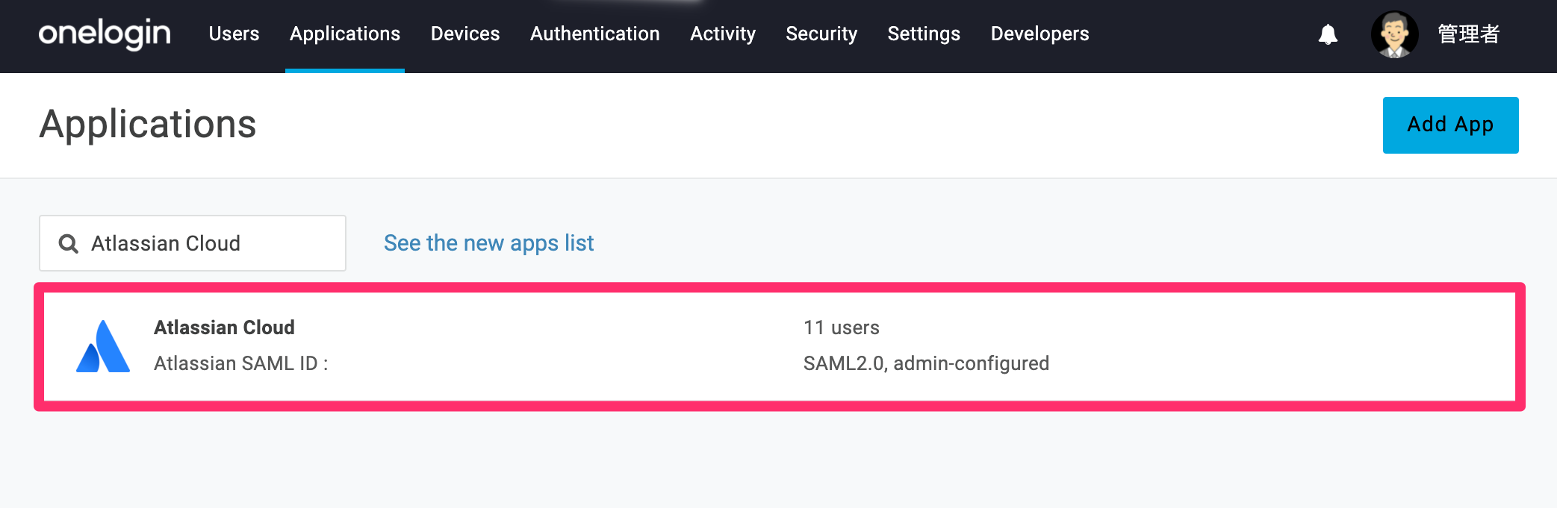This screenshot has height=508, width=1557.
Task: Open the Settings menu
Action: point(924,34)
